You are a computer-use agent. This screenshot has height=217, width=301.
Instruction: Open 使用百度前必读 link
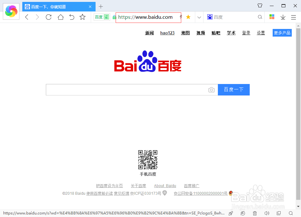(x=99, y=193)
